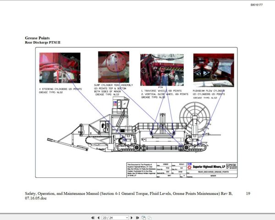Viewport: 275px width, 220px height.
Task: Click the page number 19 in footer
Action: click(x=248, y=193)
